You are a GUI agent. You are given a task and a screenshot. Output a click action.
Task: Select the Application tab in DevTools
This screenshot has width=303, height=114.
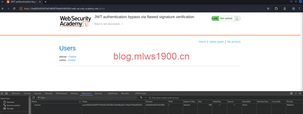click(86, 93)
